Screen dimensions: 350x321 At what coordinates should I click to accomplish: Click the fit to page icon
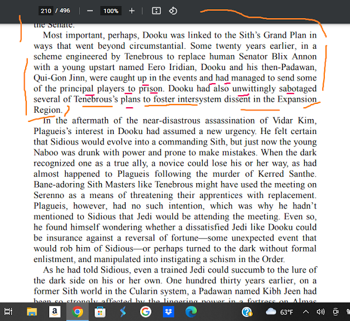[156, 11]
